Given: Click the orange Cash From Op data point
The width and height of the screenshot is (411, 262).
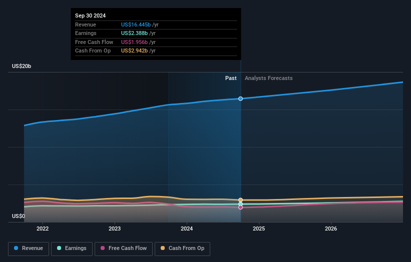Looking at the screenshot, I should tap(240, 200).
